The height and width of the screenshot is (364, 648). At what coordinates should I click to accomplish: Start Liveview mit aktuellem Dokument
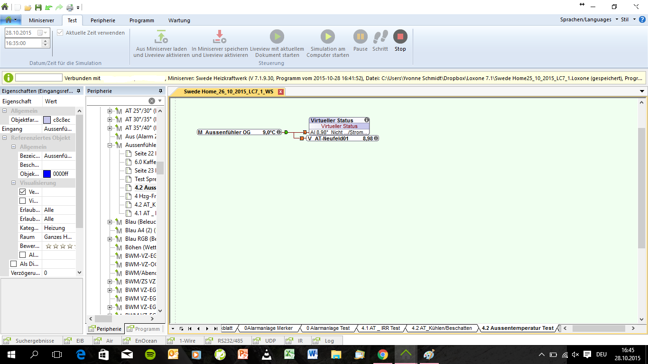click(x=277, y=36)
